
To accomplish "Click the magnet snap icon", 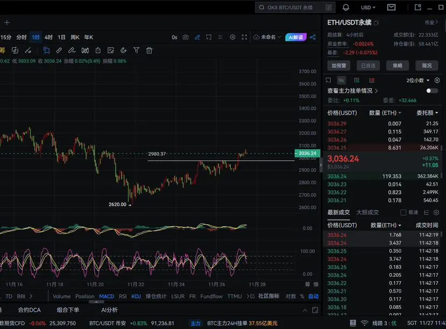I will click(123, 51).
